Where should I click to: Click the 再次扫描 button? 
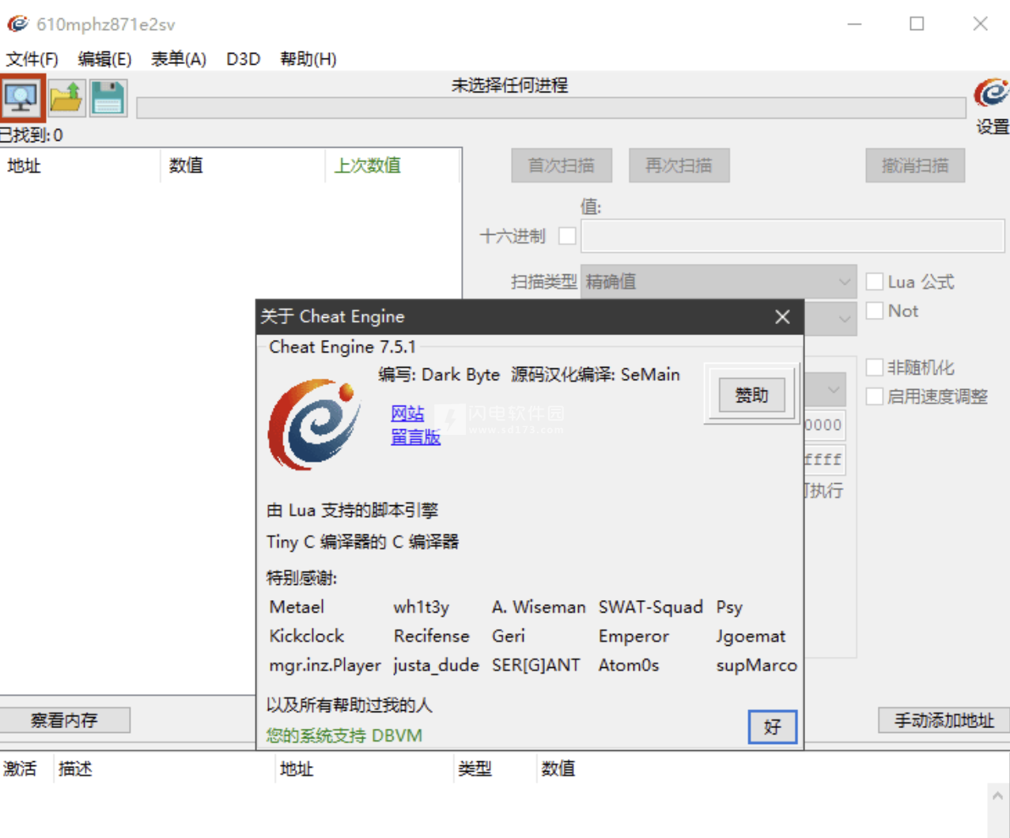(679, 165)
